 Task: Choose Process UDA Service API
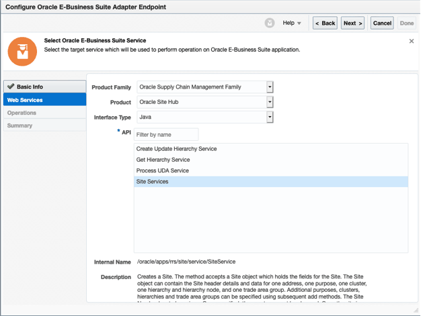[162, 170]
